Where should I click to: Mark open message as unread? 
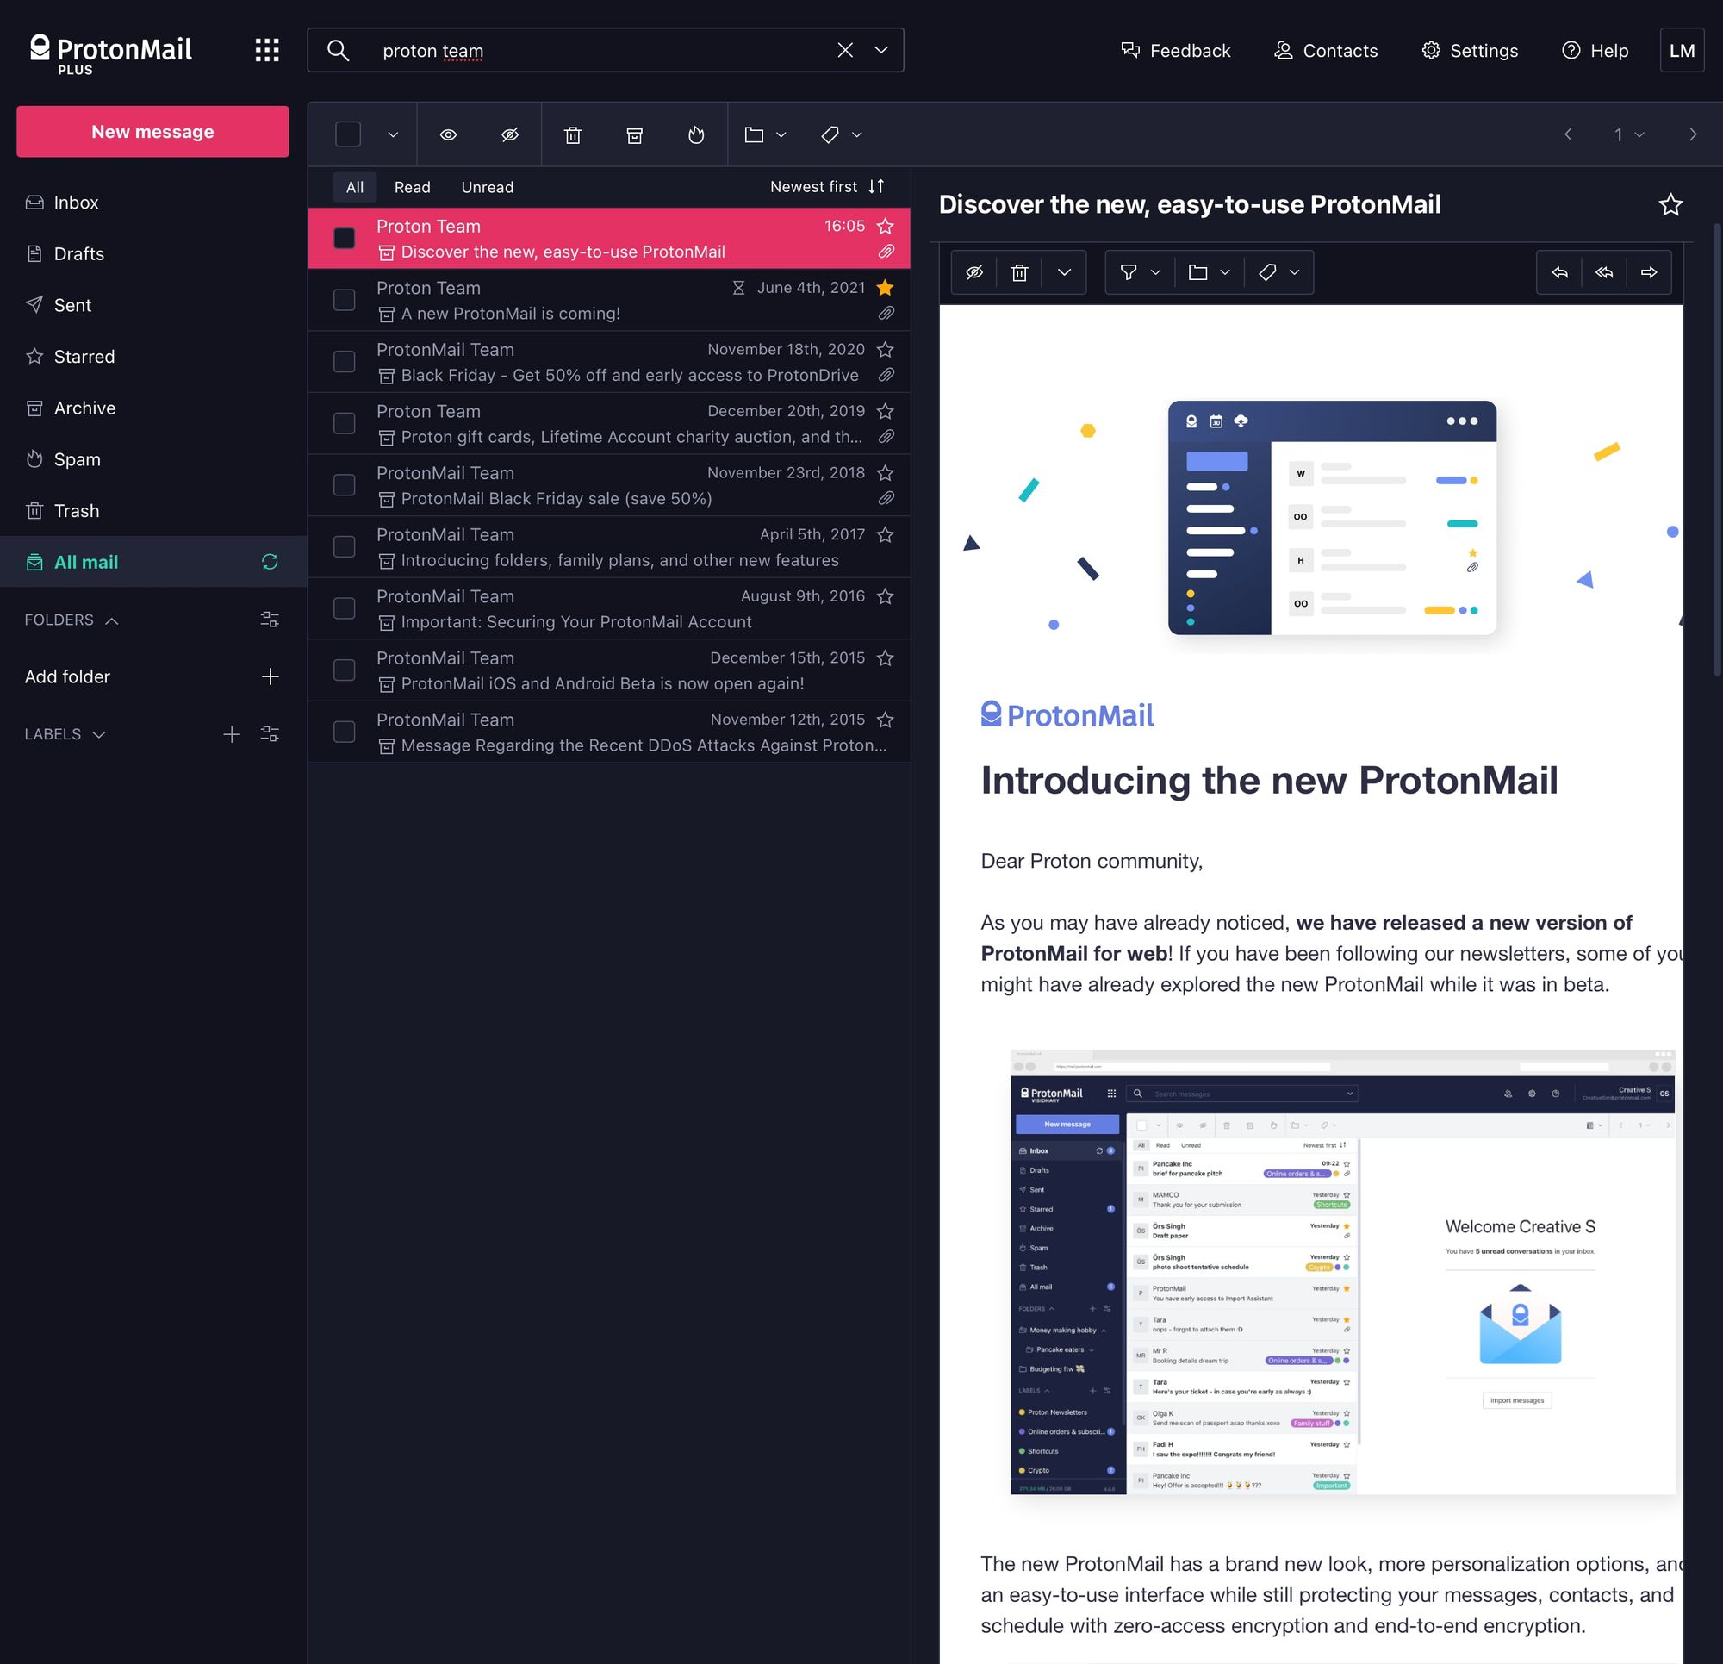974,272
